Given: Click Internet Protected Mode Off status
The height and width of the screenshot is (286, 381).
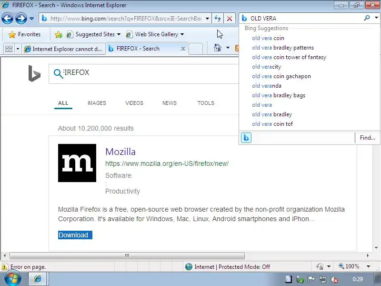Looking at the screenshot, I should click(228, 267).
